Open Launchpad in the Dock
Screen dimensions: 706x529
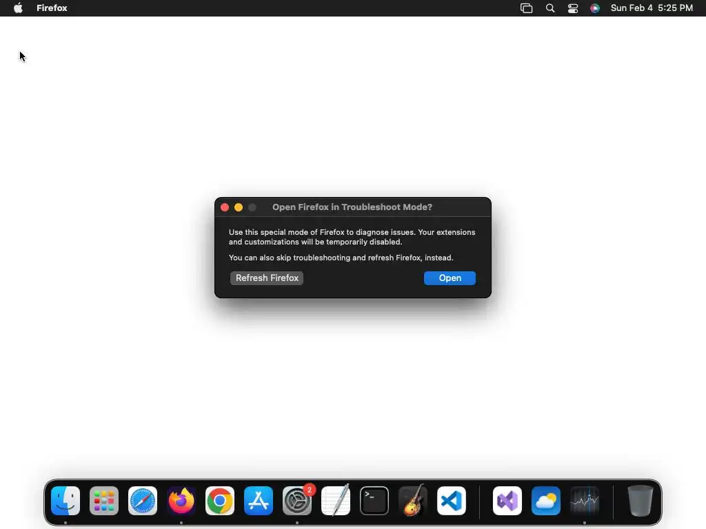point(104,501)
